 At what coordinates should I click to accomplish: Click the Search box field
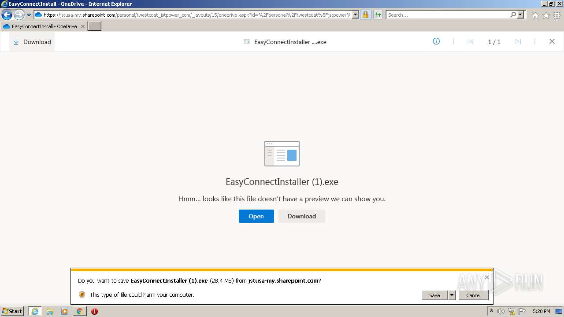tap(448, 15)
